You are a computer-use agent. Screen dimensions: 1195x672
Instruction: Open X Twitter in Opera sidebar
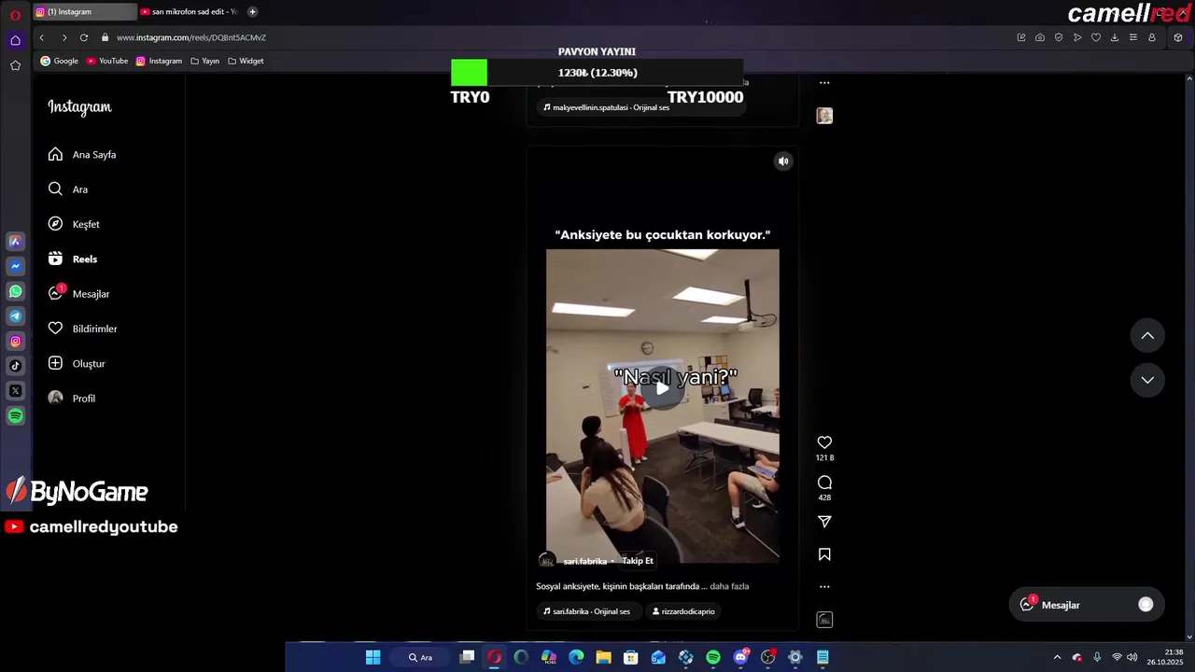pyautogui.click(x=15, y=391)
